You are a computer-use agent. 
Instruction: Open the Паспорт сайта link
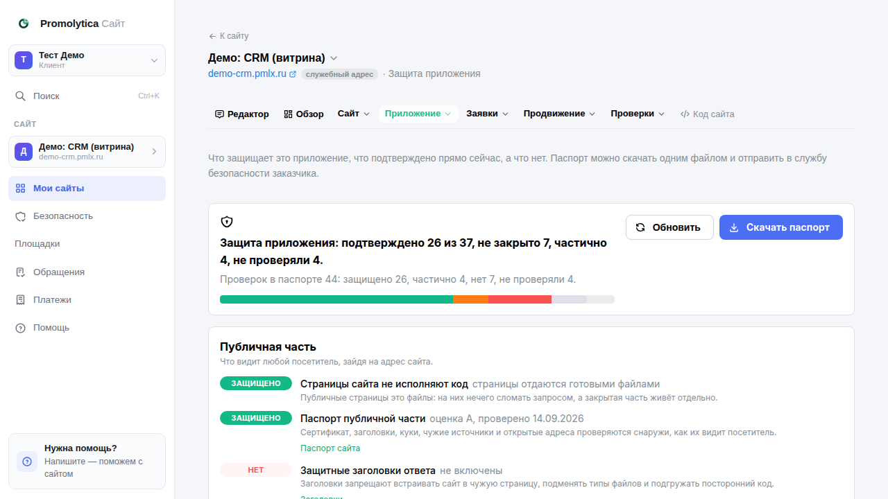click(330, 448)
